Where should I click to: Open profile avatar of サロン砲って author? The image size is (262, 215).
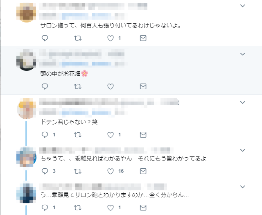pos(26,13)
